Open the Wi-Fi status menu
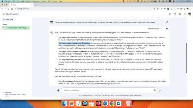The width and height of the screenshot is (193, 108). click(x=160, y=1)
